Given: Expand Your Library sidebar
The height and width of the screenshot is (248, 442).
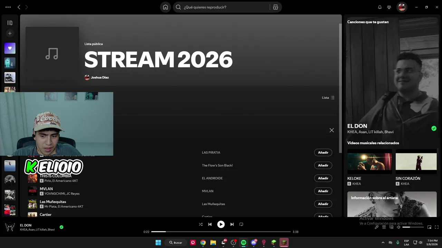Looking at the screenshot, I should (x=10, y=23).
